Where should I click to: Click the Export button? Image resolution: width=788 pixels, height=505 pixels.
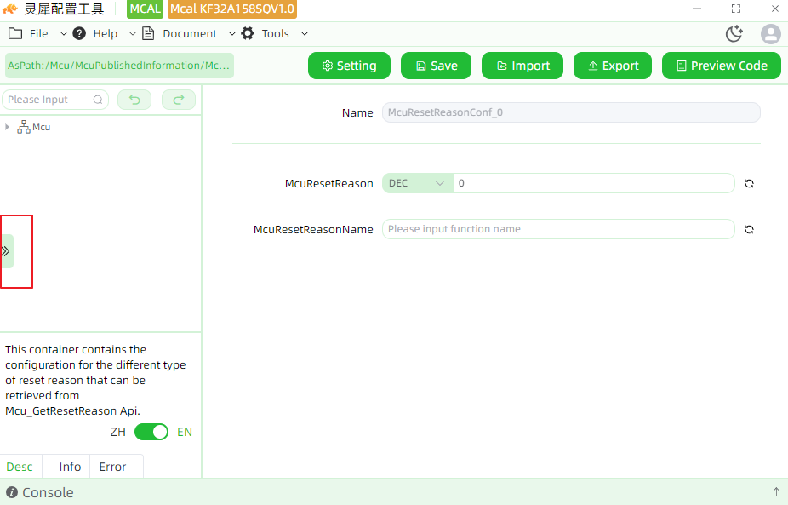click(613, 66)
